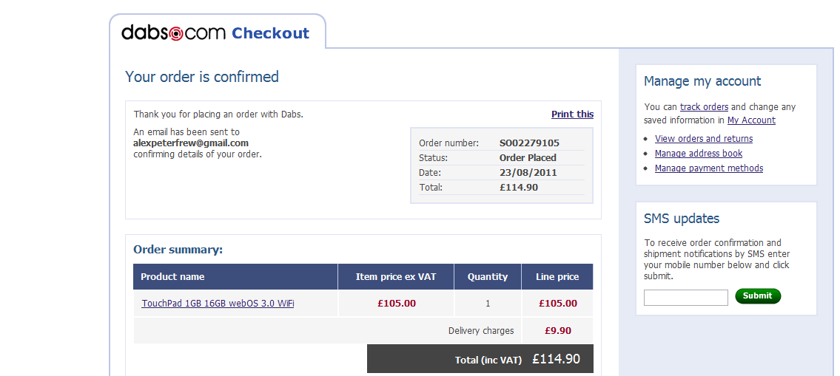
Task: Click the mobile number input field
Action: 685,297
